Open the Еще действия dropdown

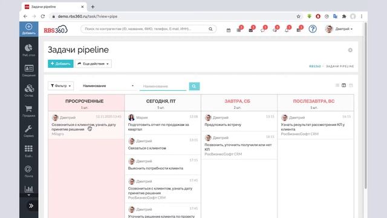coord(93,64)
